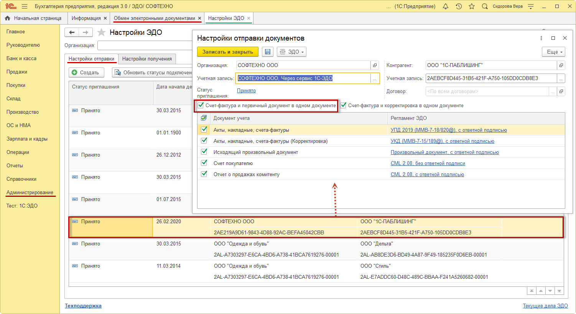Image resolution: width=576 pixels, height=314 pixels.
Task: Open search magnifier in title bar
Action: pos(485,7)
